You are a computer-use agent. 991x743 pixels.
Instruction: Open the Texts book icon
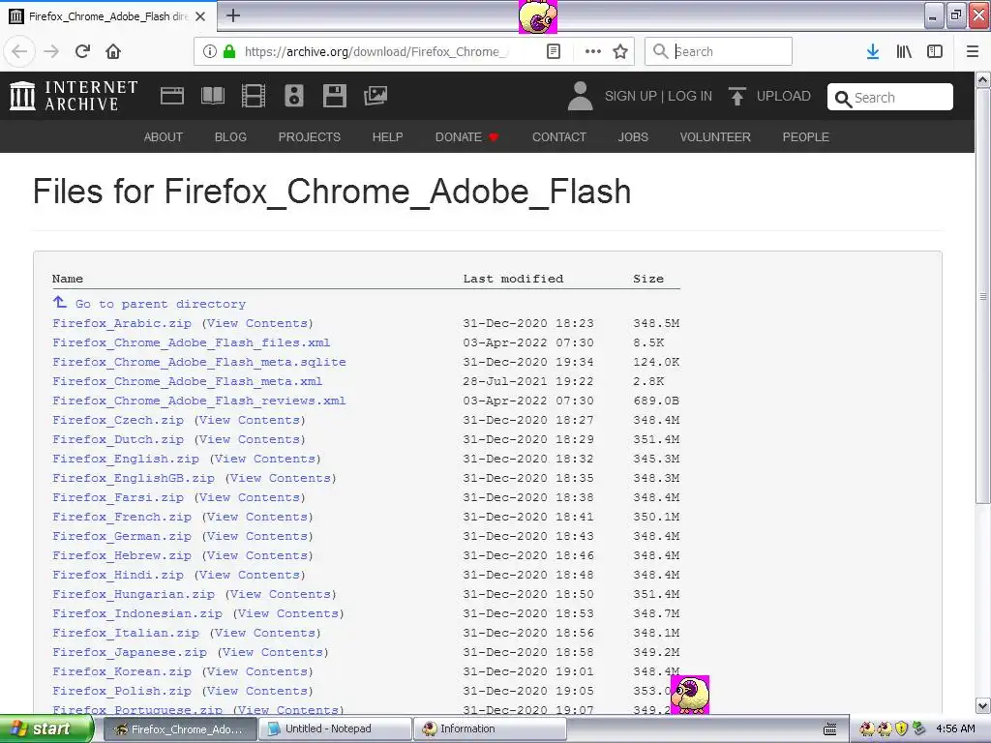[212, 96]
